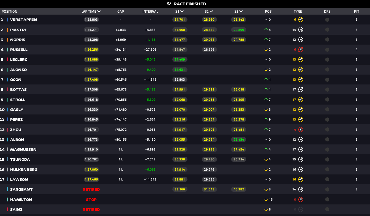
Task: Click Russell's DRS indicator dot
Action: coord(327,50)
